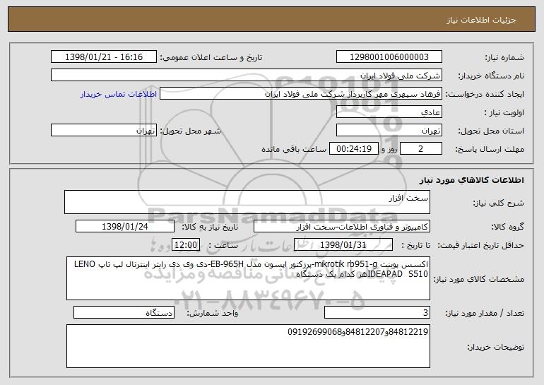Click the label واحد شمارش
This screenshot has height=385, width=544.
pos(213,313)
